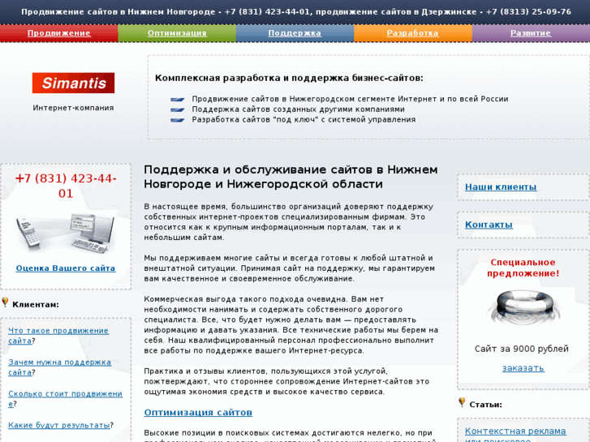Click the Комплексная разработка и поддержка бизнес-сайтов heading
Screen dimensions: 590x442
click(x=289, y=78)
